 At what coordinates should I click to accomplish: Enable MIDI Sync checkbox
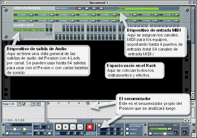[x=7, y=134]
